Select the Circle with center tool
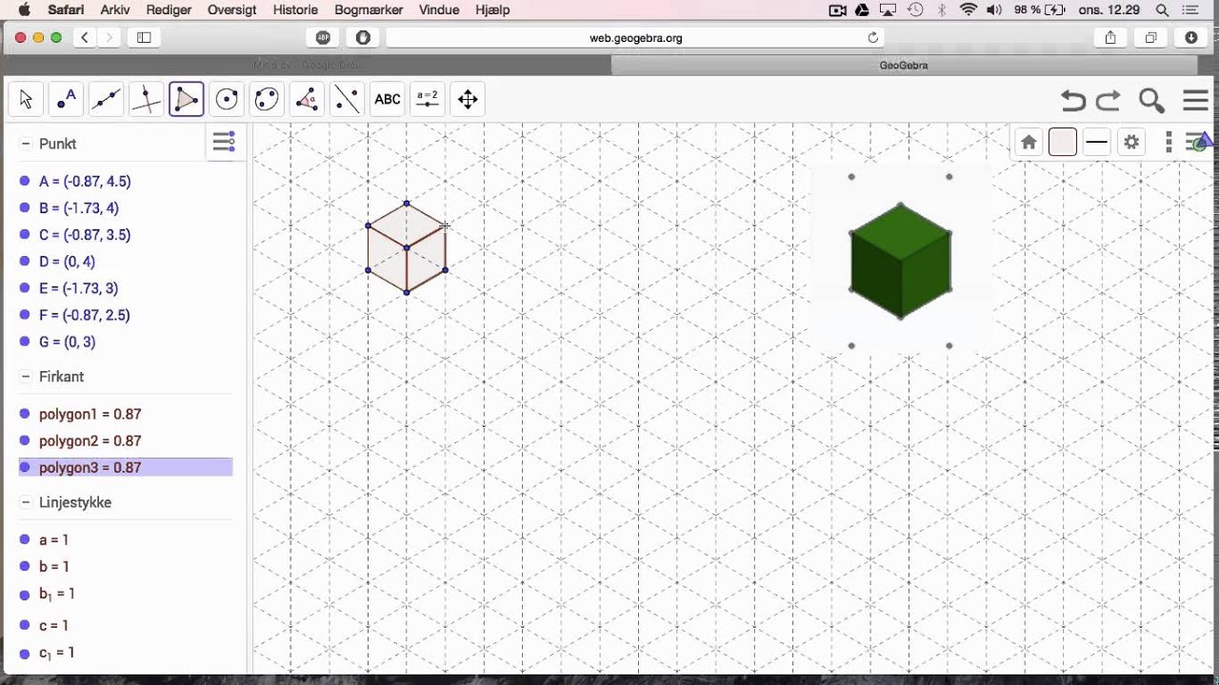Screen dimensions: 1219x685 227,99
